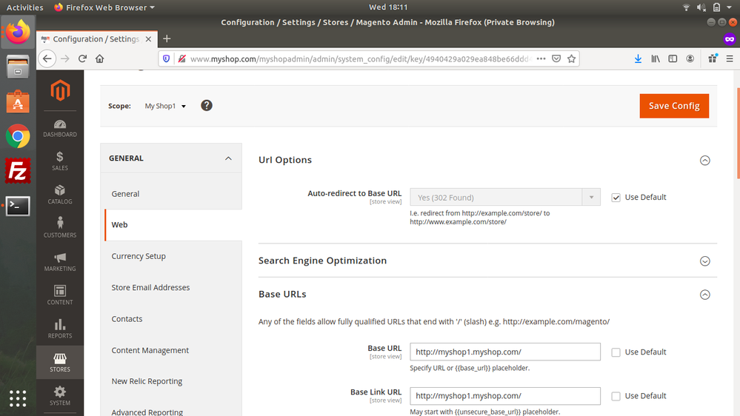This screenshot has width=740, height=416.
Task: Click the scope help question mark icon
Action: pos(207,106)
